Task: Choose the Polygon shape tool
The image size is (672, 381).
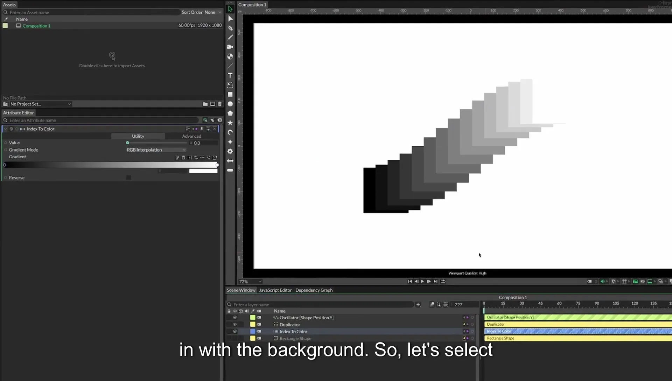Action: tap(230, 113)
